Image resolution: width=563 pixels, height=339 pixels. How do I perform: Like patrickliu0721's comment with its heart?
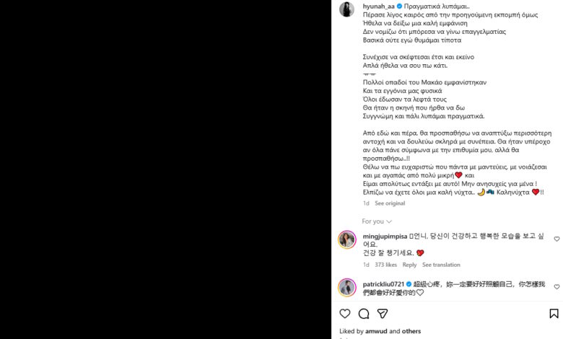(x=557, y=286)
